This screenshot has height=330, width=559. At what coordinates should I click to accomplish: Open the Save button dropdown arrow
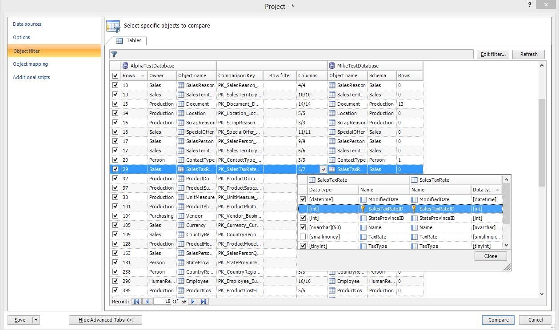36,320
